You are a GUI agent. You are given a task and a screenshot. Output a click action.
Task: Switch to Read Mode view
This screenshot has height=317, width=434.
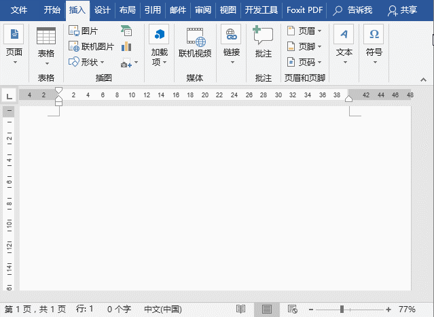pyautogui.click(x=240, y=309)
